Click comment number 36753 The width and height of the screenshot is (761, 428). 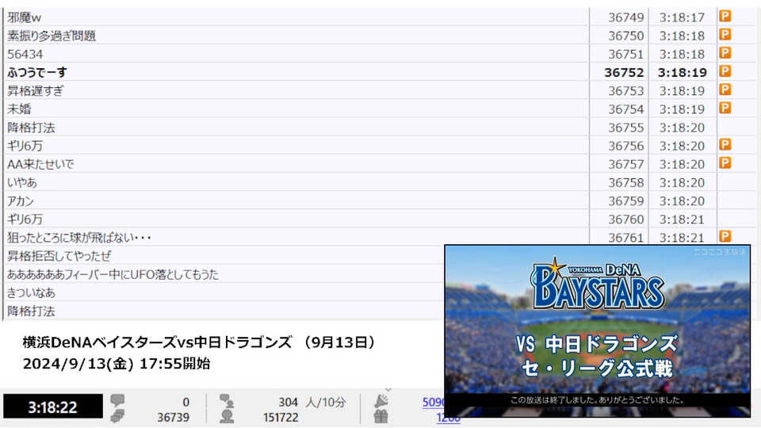[625, 90]
